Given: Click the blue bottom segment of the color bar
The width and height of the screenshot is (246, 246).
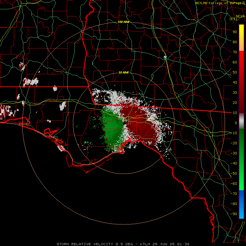Looking at the screenshot, I should click(241, 204).
